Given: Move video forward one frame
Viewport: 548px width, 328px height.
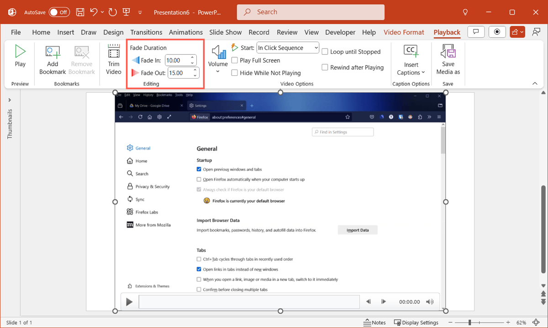Looking at the screenshot, I should point(384,302).
